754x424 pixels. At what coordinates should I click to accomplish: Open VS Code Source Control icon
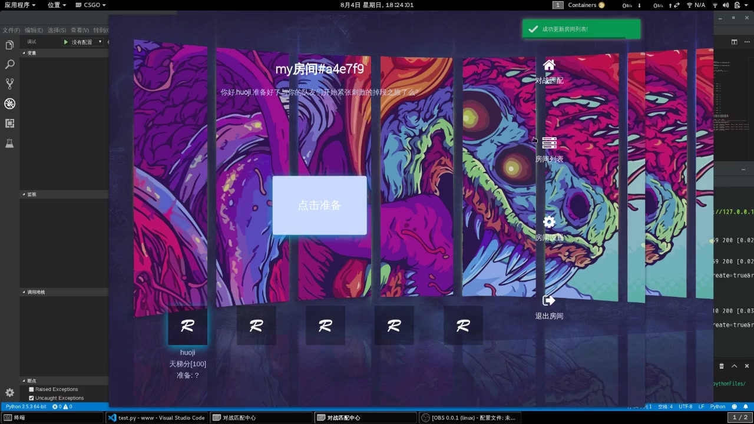(x=9, y=84)
